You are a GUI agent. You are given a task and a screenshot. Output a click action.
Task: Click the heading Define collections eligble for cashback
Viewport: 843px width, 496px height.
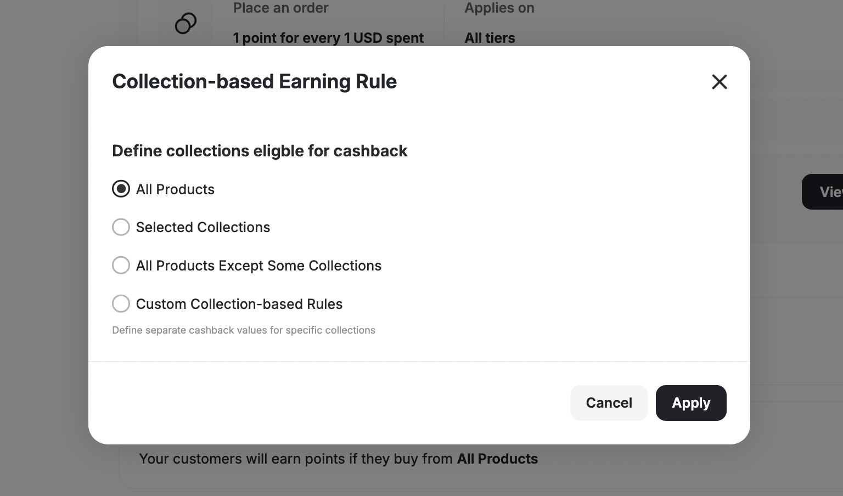tap(260, 150)
